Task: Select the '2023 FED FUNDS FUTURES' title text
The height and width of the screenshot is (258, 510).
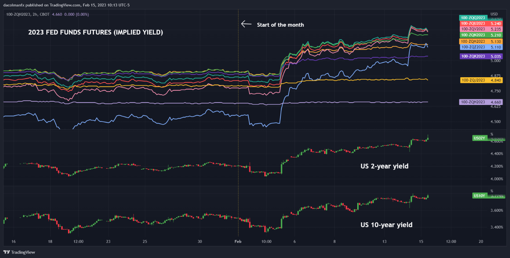Action: [95, 32]
